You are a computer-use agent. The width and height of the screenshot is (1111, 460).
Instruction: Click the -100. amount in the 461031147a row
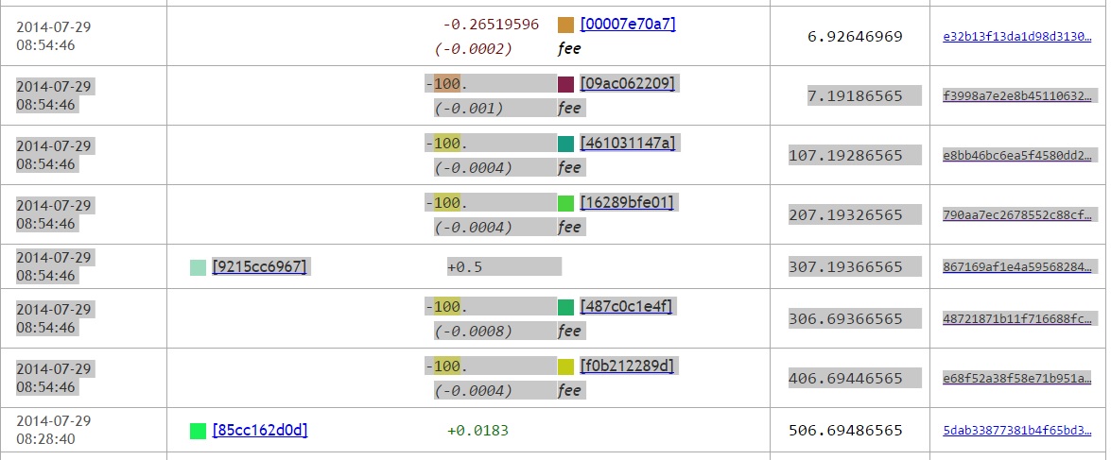click(446, 144)
